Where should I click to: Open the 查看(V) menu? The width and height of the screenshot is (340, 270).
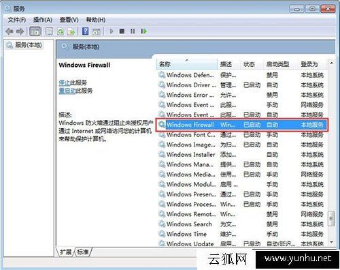coord(69,20)
